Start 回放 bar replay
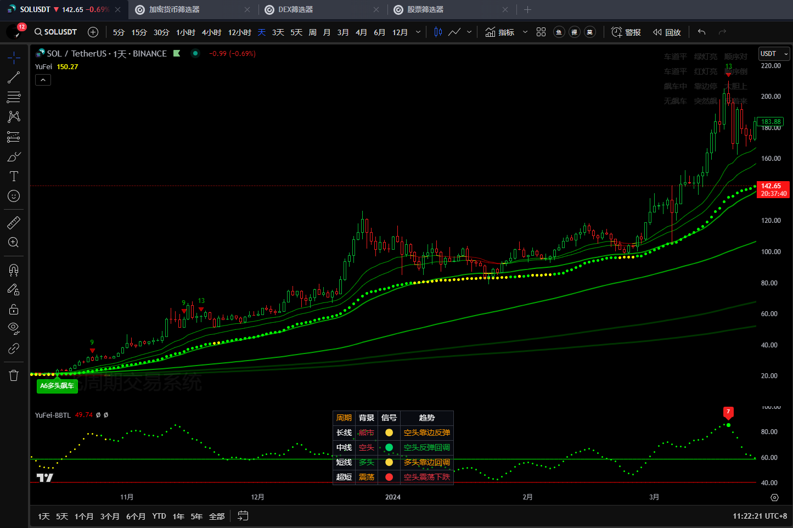This screenshot has width=793, height=528. [x=666, y=32]
